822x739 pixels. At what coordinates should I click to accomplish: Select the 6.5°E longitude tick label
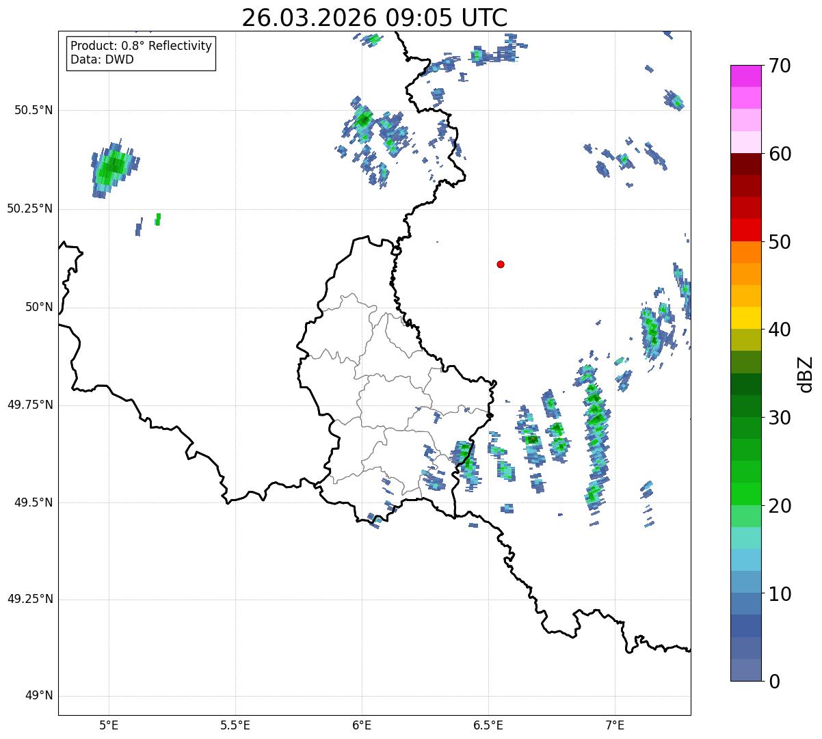(x=488, y=725)
